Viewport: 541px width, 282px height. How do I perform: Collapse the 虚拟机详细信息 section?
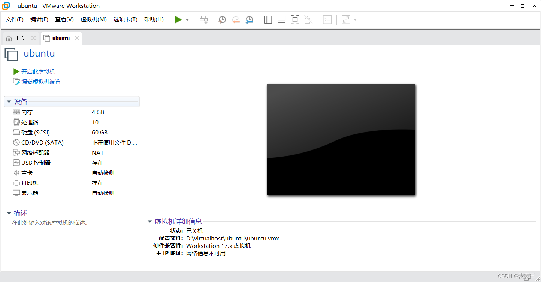pyautogui.click(x=150, y=222)
